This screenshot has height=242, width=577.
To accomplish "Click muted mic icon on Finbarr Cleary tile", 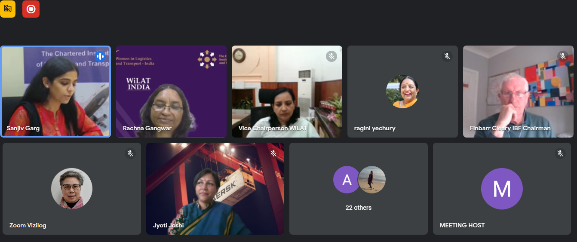I will [562, 56].
